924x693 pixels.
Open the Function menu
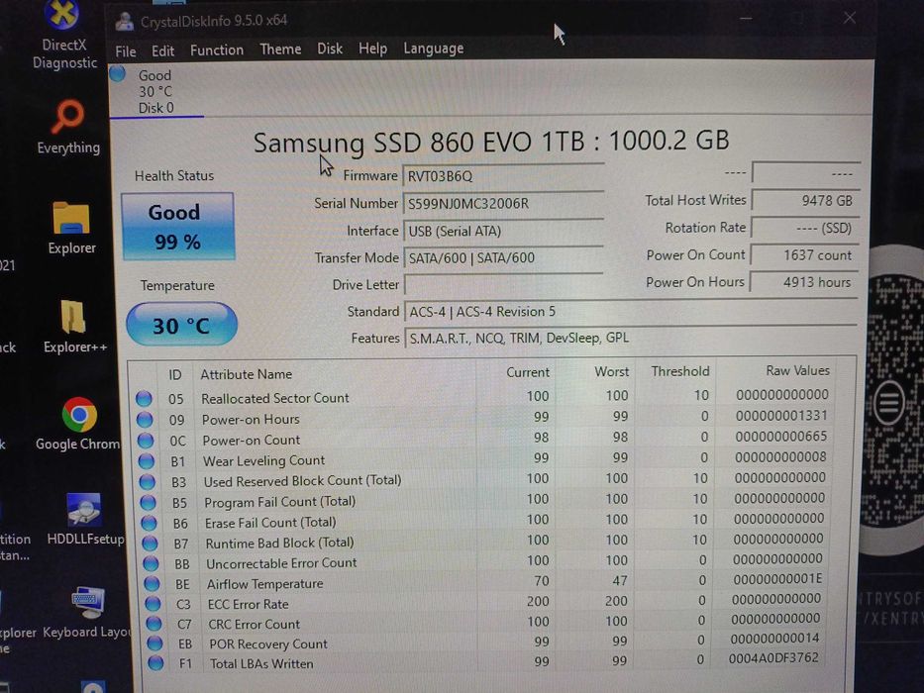coord(217,50)
